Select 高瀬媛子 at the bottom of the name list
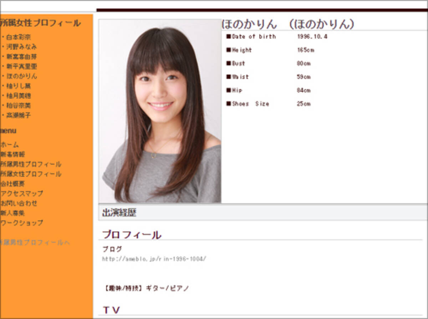Screen dimensions: 428x319 (19, 115)
